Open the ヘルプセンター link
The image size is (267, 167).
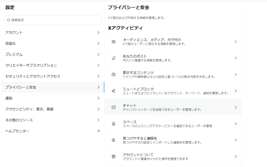[x=17, y=131]
